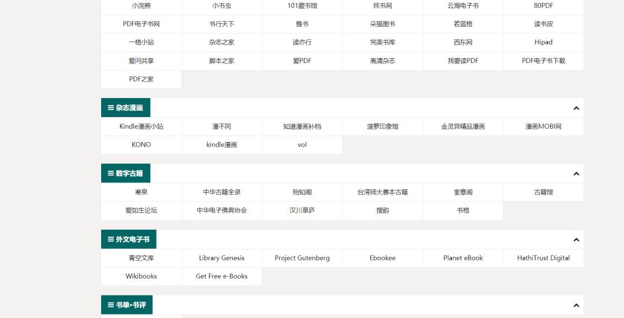Visit 台湾师大善本古籍
This screenshot has width=624, height=318.
(382, 192)
